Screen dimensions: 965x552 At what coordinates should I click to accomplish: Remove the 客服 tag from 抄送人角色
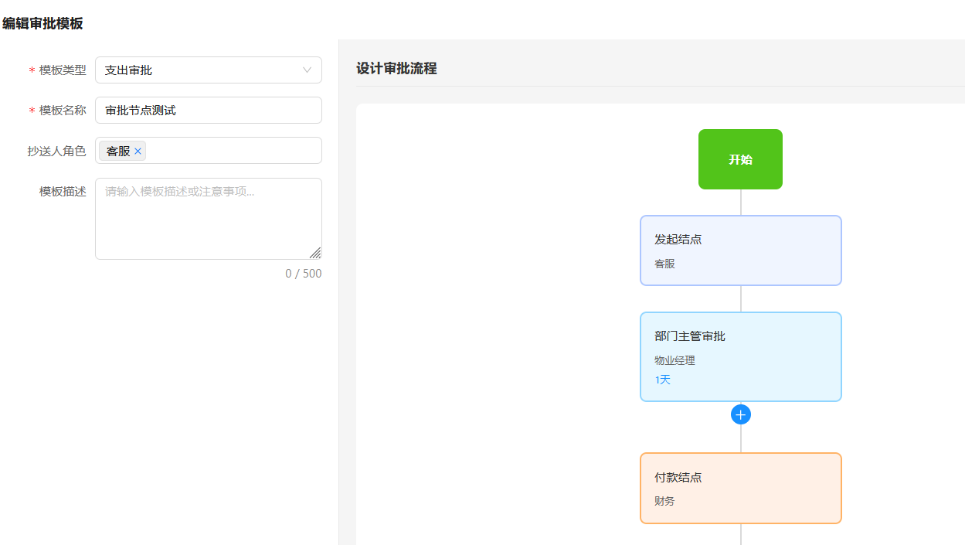(x=138, y=152)
